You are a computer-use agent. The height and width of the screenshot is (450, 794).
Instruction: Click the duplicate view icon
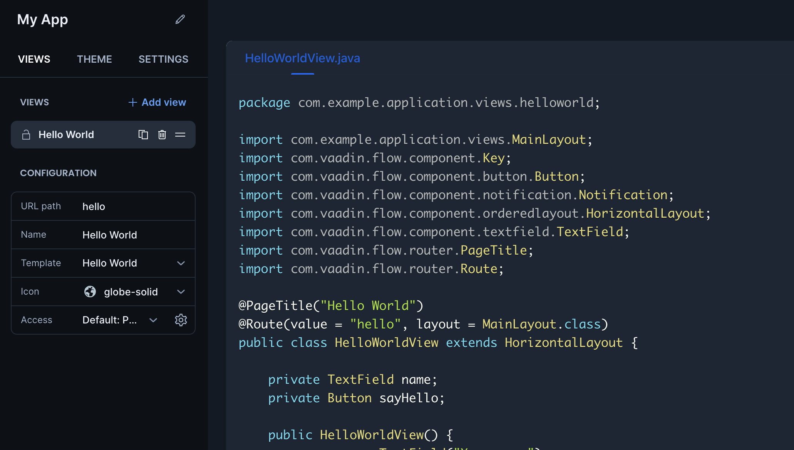click(x=143, y=135)
